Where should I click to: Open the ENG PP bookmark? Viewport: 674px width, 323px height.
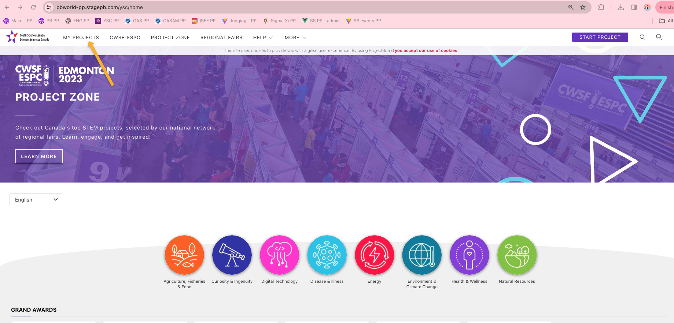[77, 21]
